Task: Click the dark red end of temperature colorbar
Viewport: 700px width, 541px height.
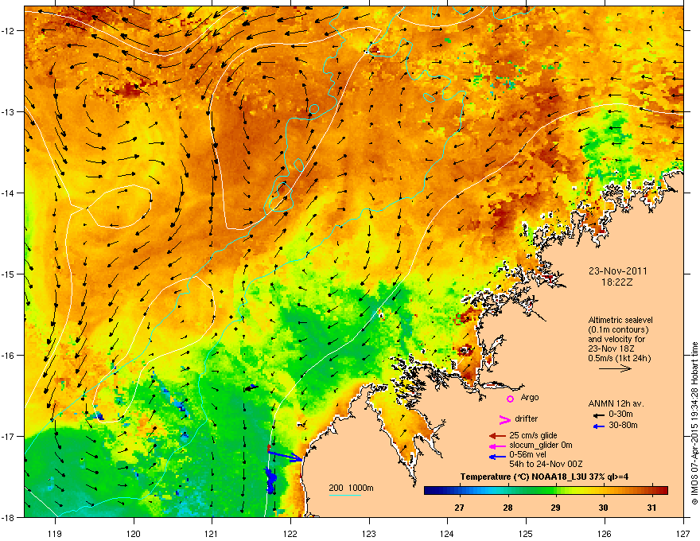Action: [x=663, y=491]
